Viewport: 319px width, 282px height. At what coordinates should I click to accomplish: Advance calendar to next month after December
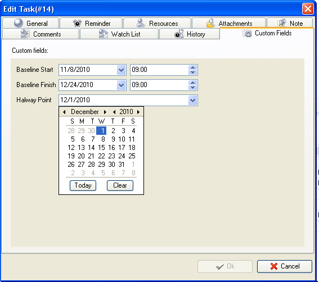pos(105,112)
